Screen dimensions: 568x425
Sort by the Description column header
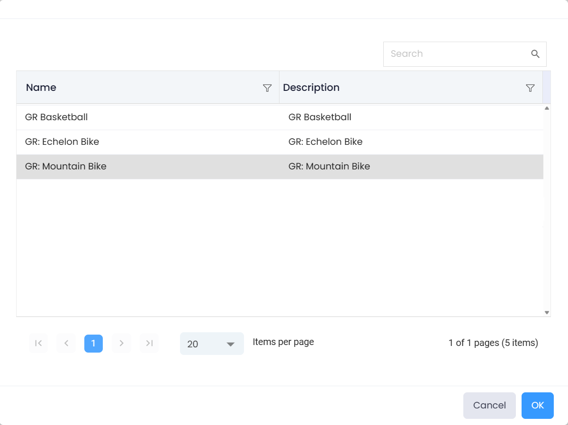pos(311,88)
